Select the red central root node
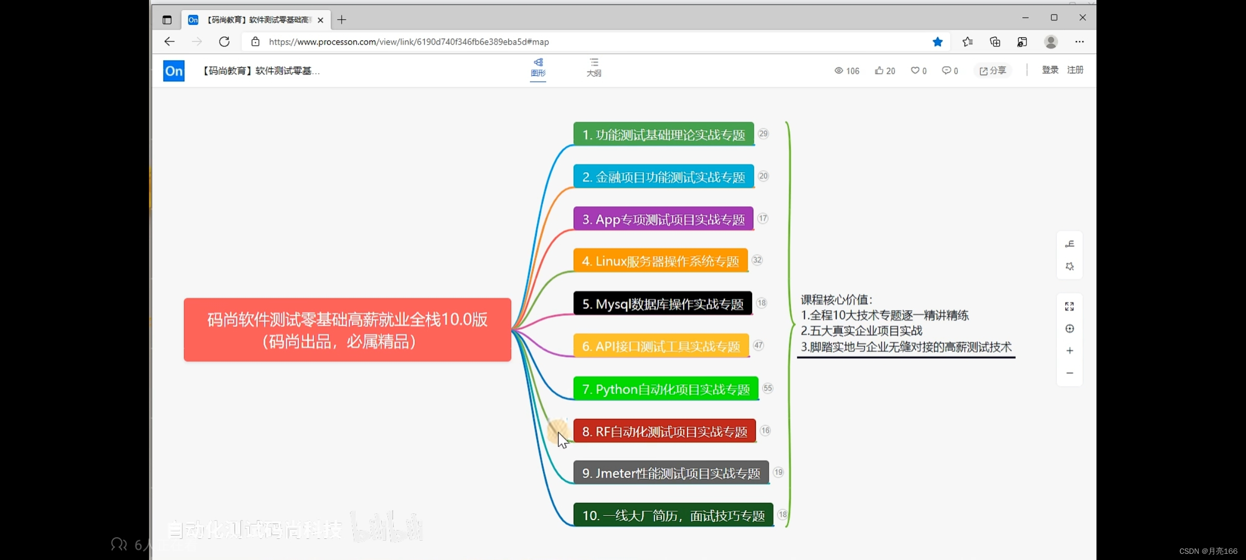Image resolution: width=1246 pixels, height=560 pixels. (347, 330)
